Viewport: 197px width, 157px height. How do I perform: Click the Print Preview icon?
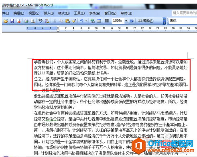coord(32,21)
